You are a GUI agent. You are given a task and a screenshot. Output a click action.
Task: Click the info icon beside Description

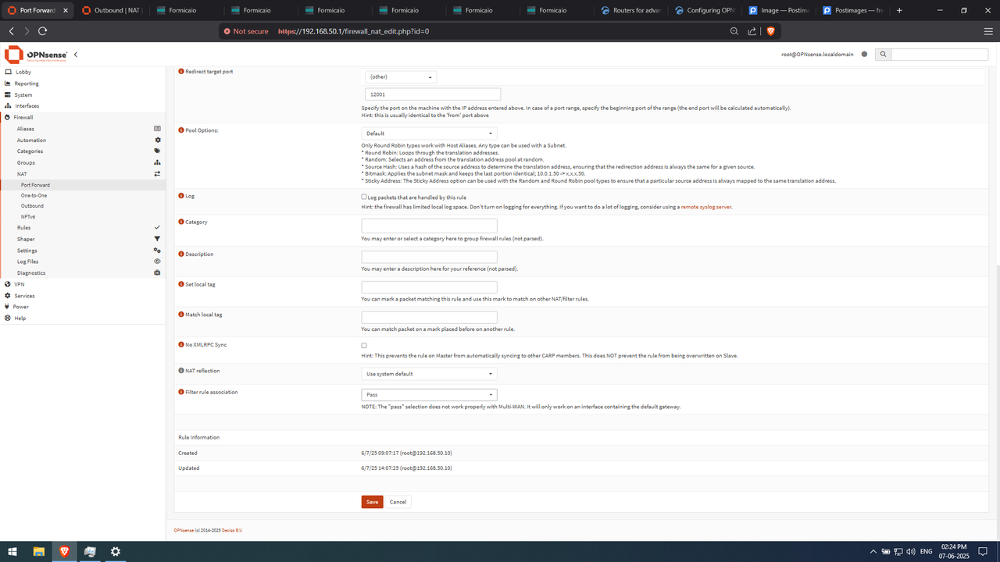pyautogui.click(x=181, y=254)
